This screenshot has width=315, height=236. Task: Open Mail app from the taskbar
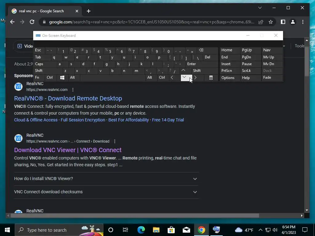click(x=186, y=230)
